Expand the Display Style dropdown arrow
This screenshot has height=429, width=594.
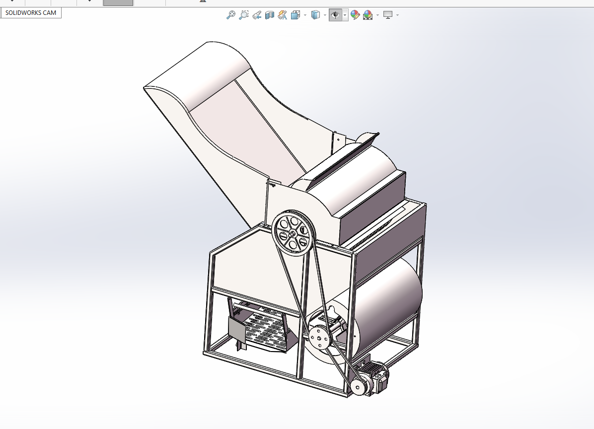(x=325, y=15)
